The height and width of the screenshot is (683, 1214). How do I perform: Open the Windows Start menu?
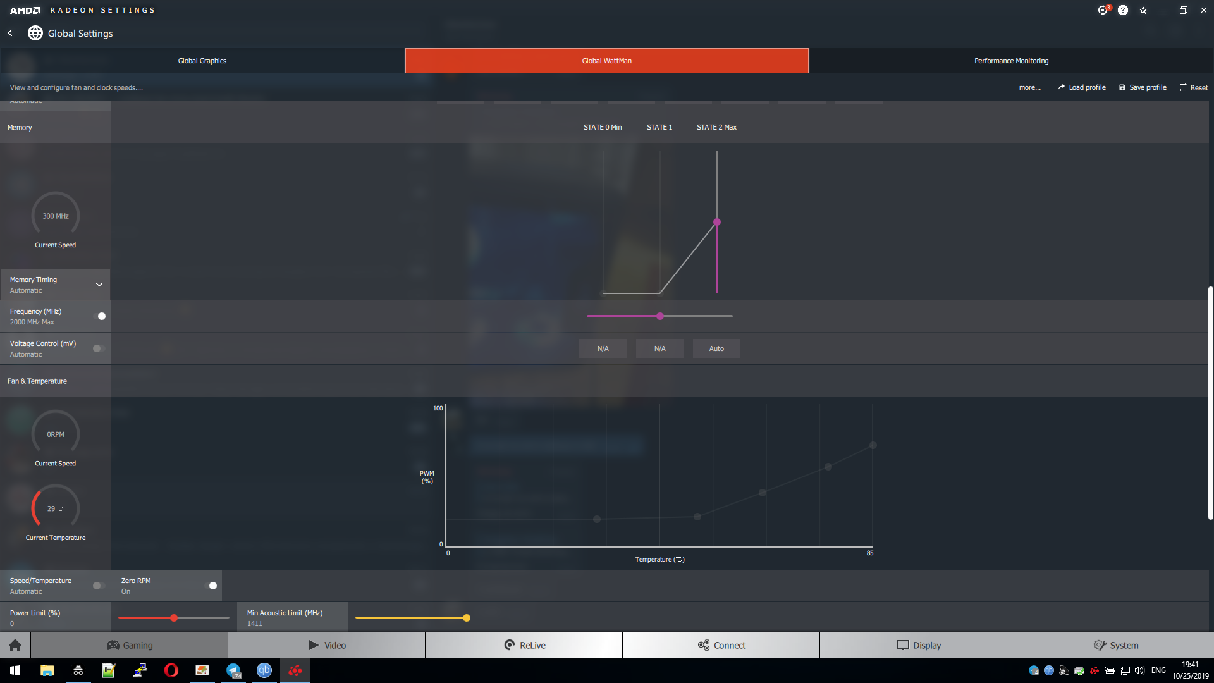[x=15, y=670]
